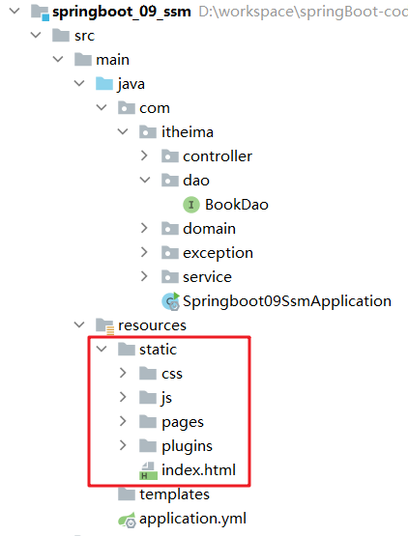Viewport: 408px width, 536px height.
Task: Click the Springboot09SsmApplication class icon
Action: point(170,301)
